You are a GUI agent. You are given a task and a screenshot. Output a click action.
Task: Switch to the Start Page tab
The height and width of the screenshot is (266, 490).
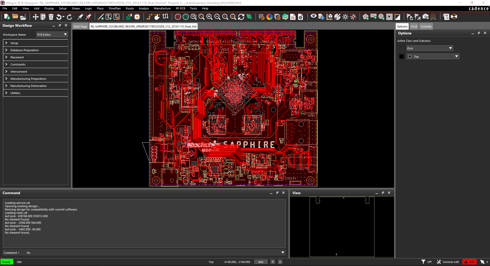80,26
